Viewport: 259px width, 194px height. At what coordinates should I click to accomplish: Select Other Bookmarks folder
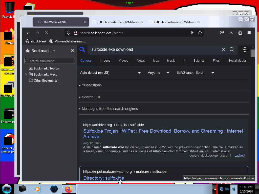click(43, 81)
